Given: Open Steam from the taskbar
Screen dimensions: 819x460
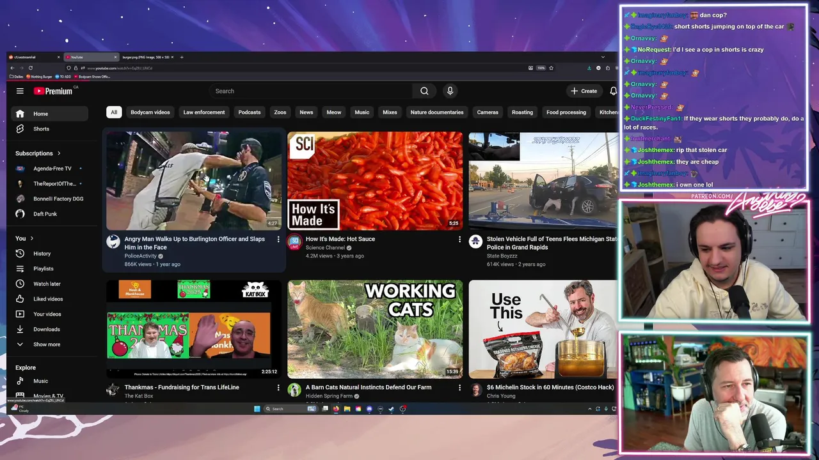Looking at the screenshot, I should point(391,409).
